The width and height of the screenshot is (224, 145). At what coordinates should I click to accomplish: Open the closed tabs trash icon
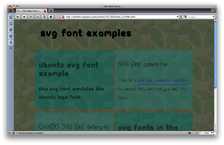click(214, 11)
